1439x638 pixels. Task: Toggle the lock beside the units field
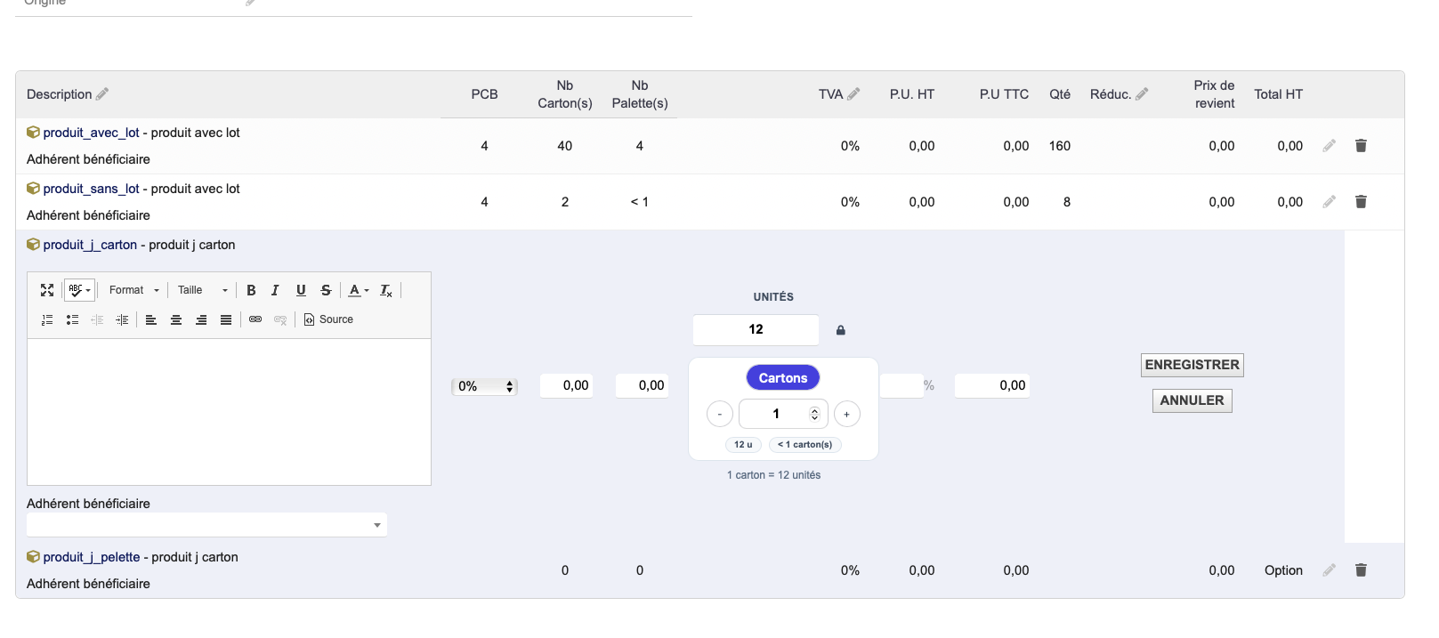(840, 330)
